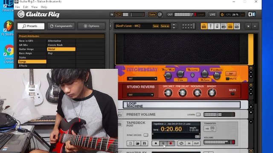Toggle Psychedelay module power icon
The image size is (273, 153).
(251, 68)
